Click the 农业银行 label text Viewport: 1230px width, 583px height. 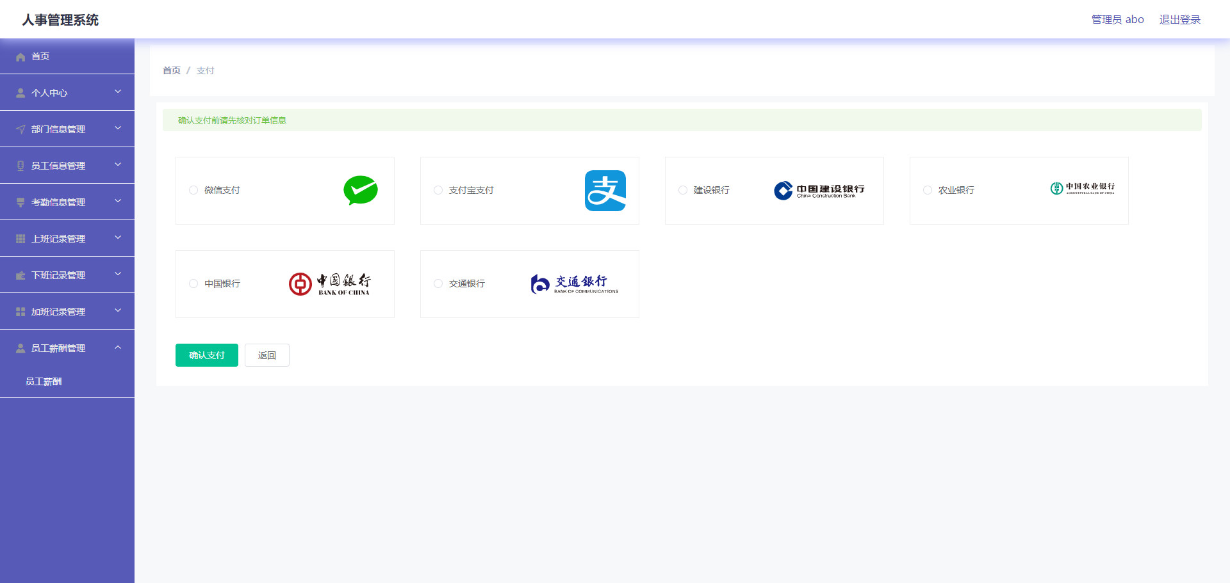pos(956,190)
